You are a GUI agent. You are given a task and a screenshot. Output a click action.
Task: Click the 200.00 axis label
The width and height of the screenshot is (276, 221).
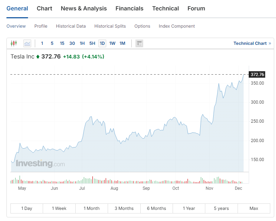coord(257,141)
